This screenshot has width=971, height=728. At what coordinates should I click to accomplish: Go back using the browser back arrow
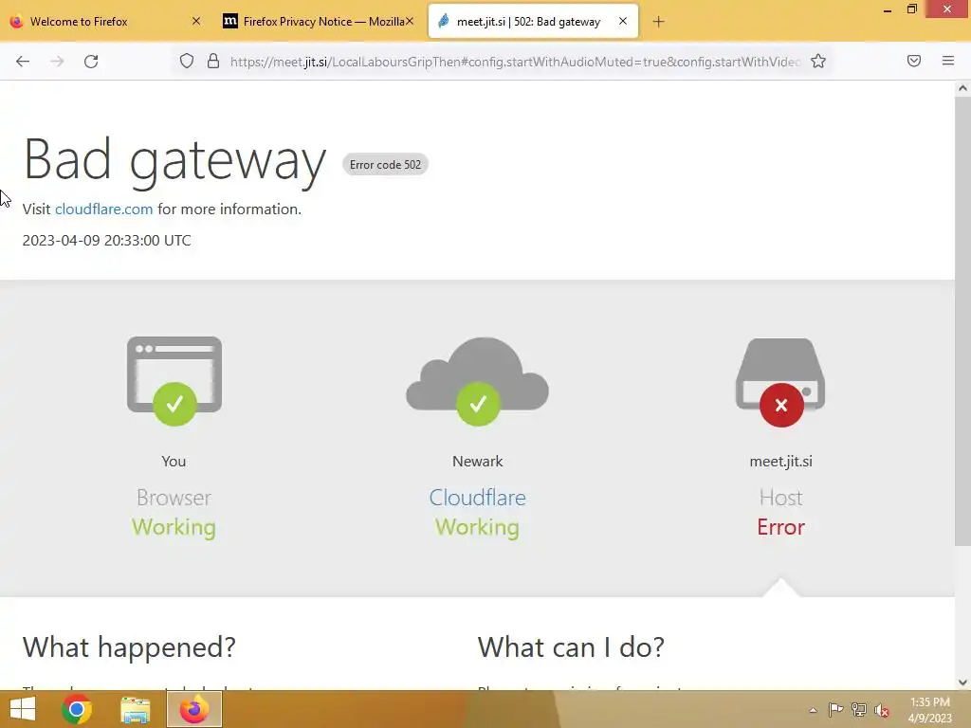(23, 62)
